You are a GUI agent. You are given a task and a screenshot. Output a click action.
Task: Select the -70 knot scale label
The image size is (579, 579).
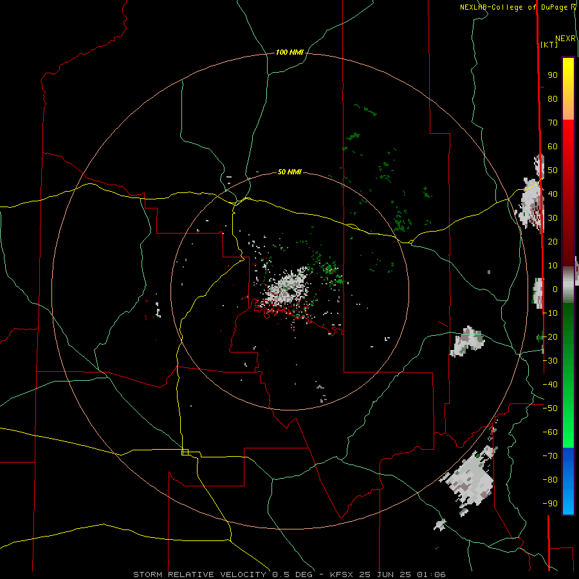(550, 456)
